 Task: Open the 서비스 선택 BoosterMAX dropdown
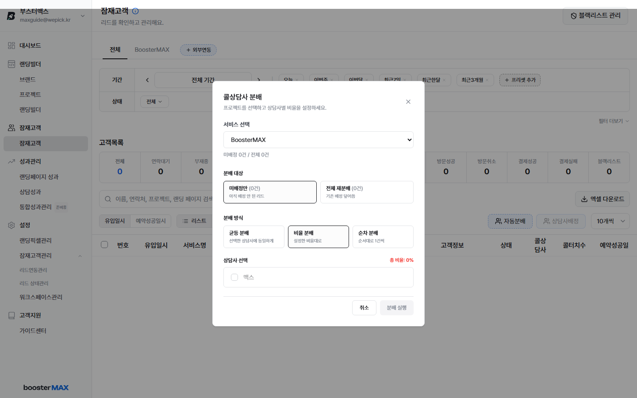click(318, 140)
